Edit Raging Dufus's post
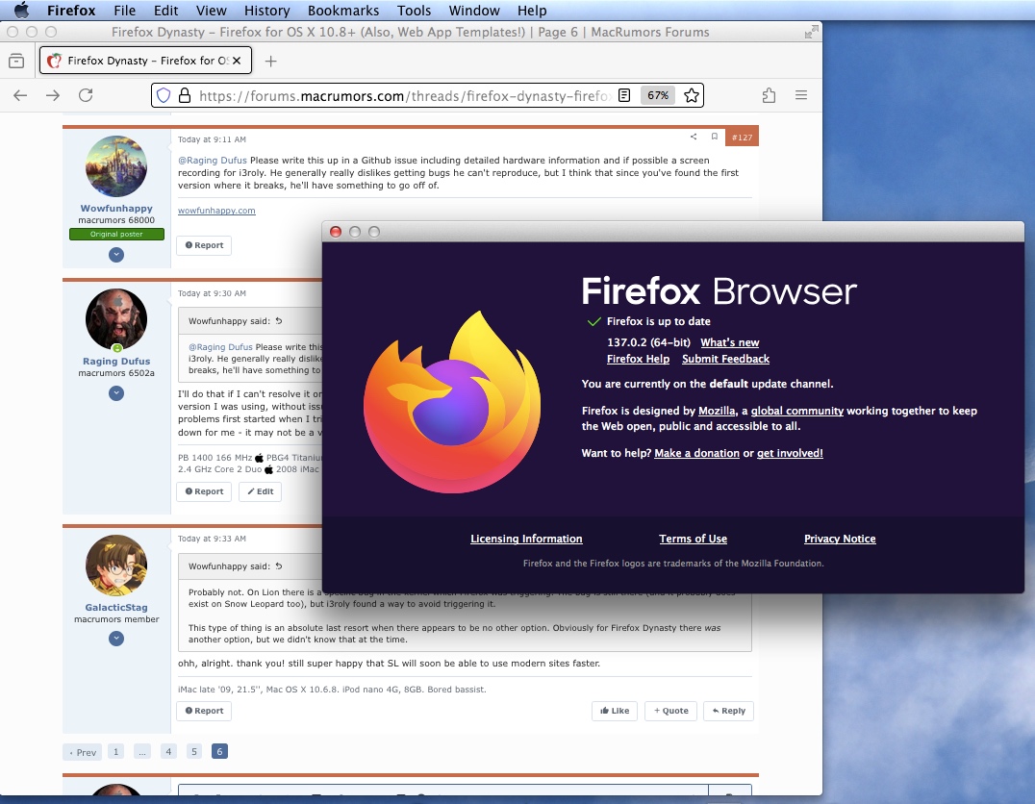This screenshot has height=804, width=1035. [260, 491]
